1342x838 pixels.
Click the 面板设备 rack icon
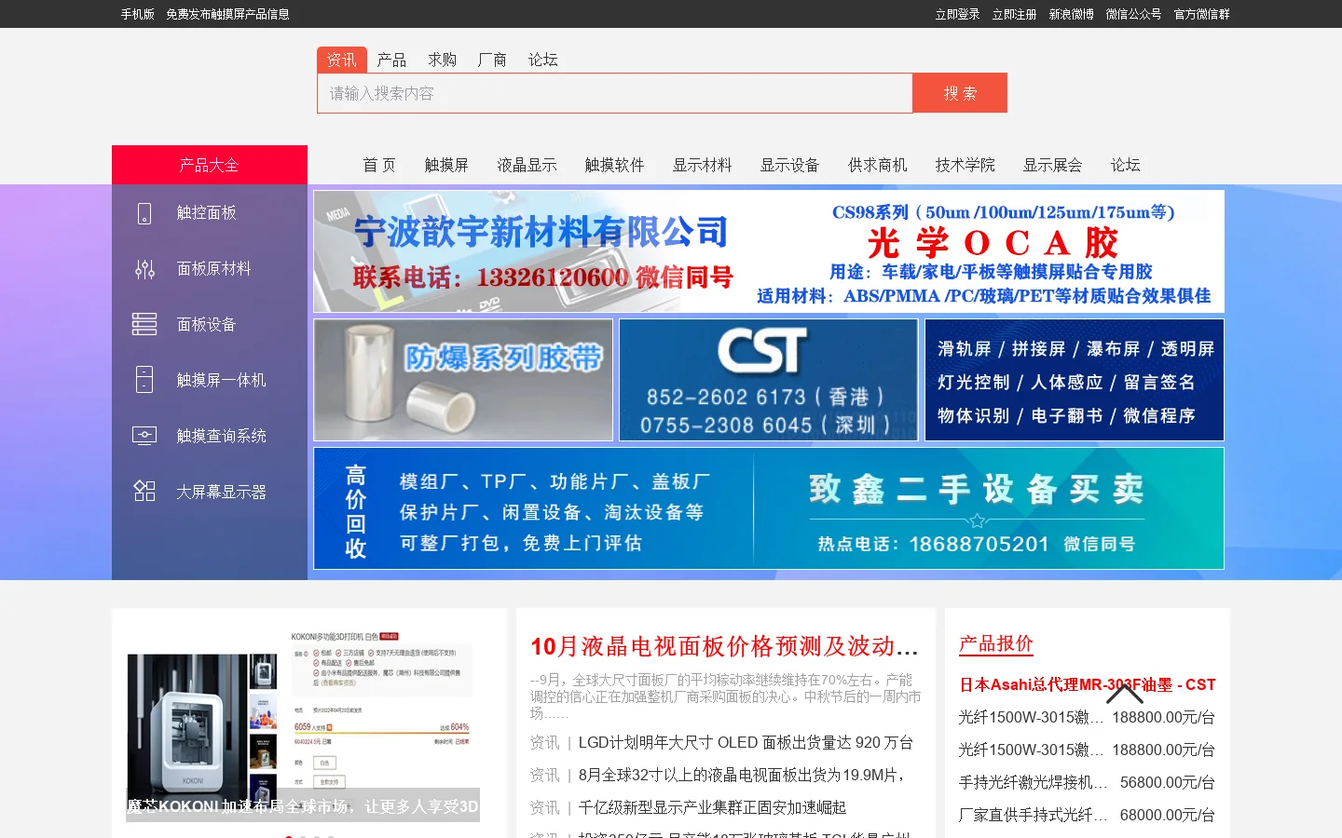pos(144,324)
